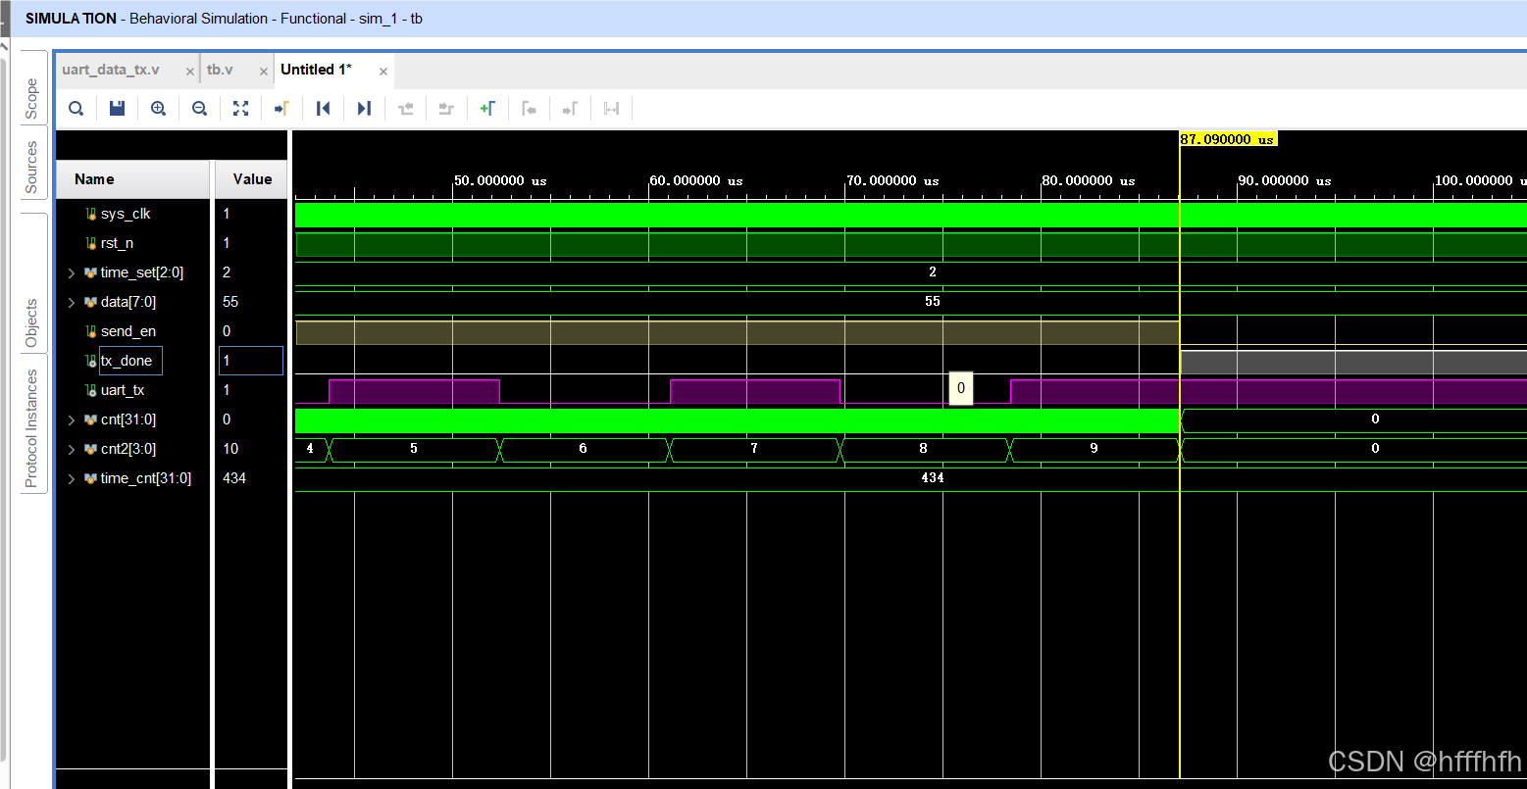Viewport: 1527px width, 789px height.
Task: Select the time_cnt[31:0] signal name
Action: coord(145,478)
